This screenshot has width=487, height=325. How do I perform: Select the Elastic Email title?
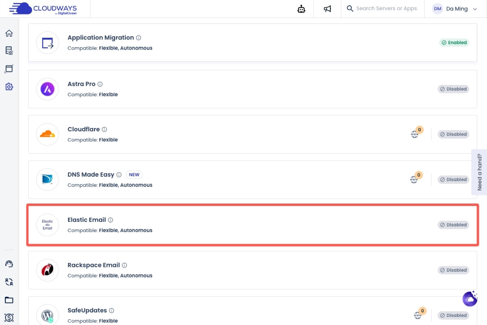pos(87,220)
